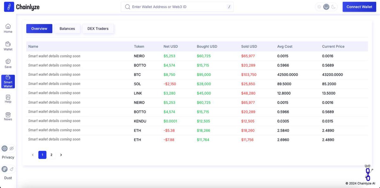
Task: Click the 42500.0000 avg cost
Action: click(x=288, y=75)
